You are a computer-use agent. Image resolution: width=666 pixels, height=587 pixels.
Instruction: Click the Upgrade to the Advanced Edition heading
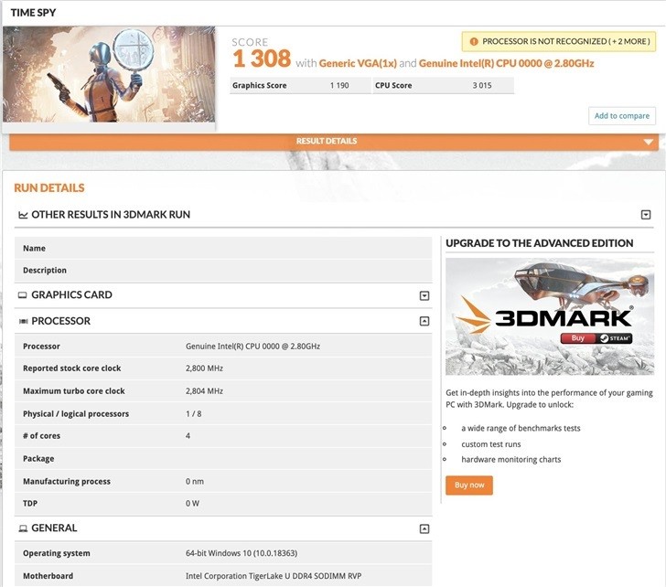point(540,243)
